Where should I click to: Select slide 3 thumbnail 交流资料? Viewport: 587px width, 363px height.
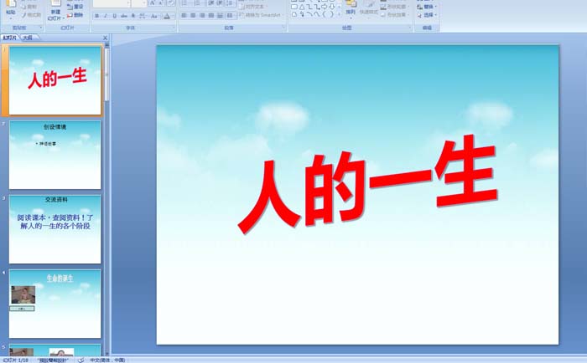[55, 229]
